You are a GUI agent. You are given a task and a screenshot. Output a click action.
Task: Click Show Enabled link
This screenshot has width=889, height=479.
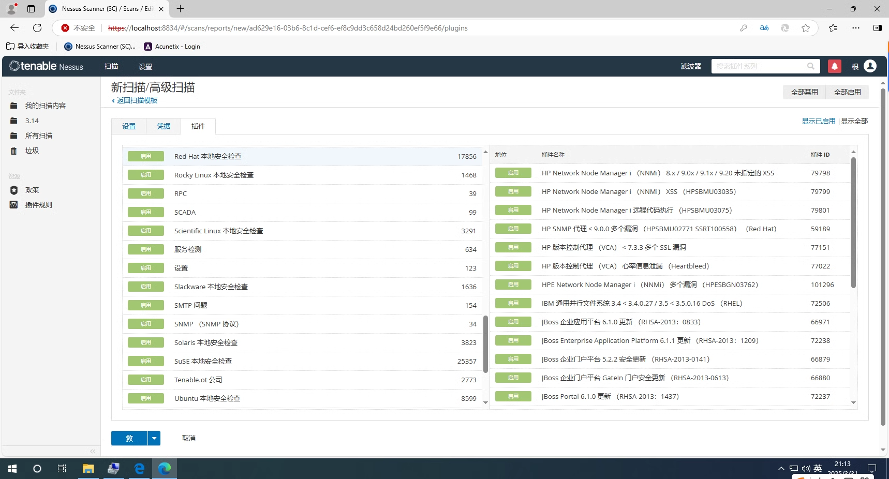[819, 121]
